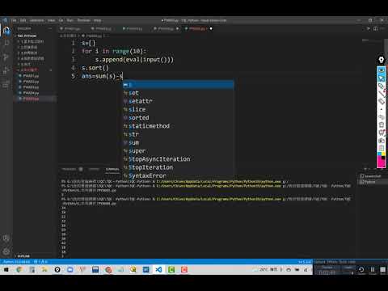Viewport: 388px width, 291px height.
Task: Open Google Chrome from the taskbar
Action: pyautogui.click(x=19, y=269)
